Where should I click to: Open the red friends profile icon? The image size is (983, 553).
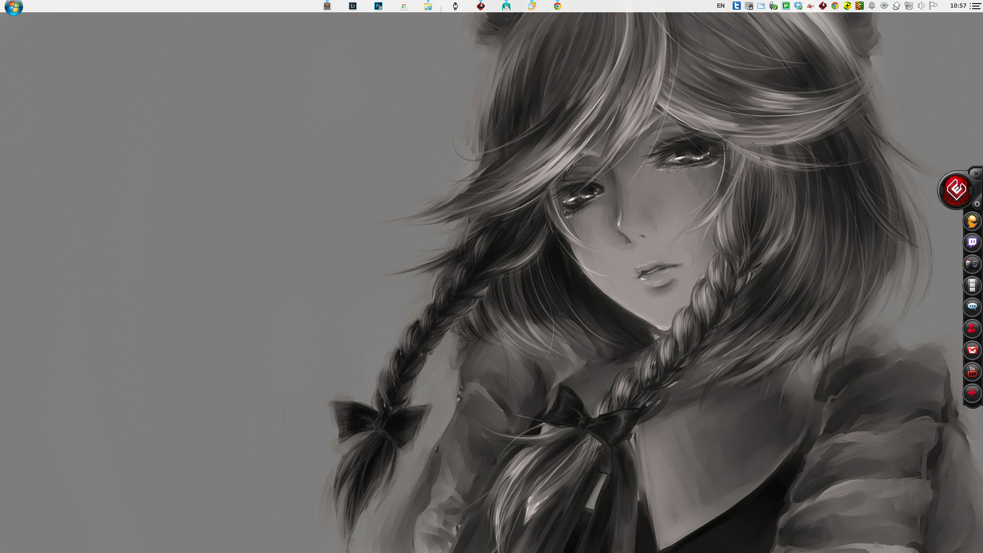972,329
